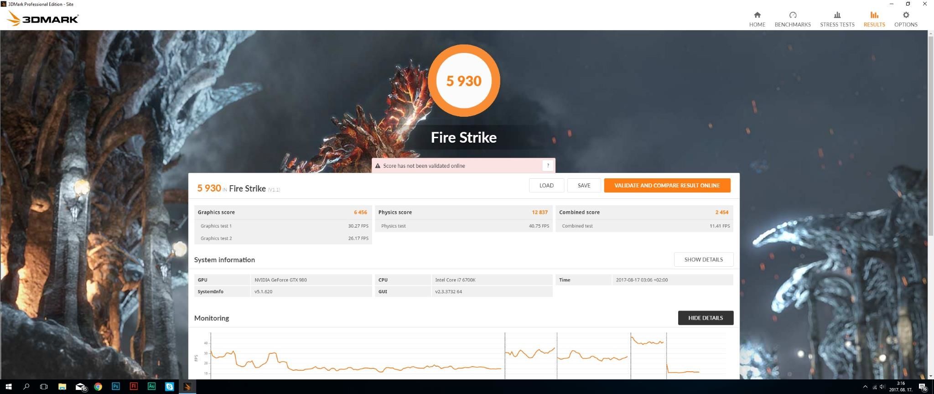The image size is (934, 394).
Task: Click LOAD result button
Action: (546, 185)
